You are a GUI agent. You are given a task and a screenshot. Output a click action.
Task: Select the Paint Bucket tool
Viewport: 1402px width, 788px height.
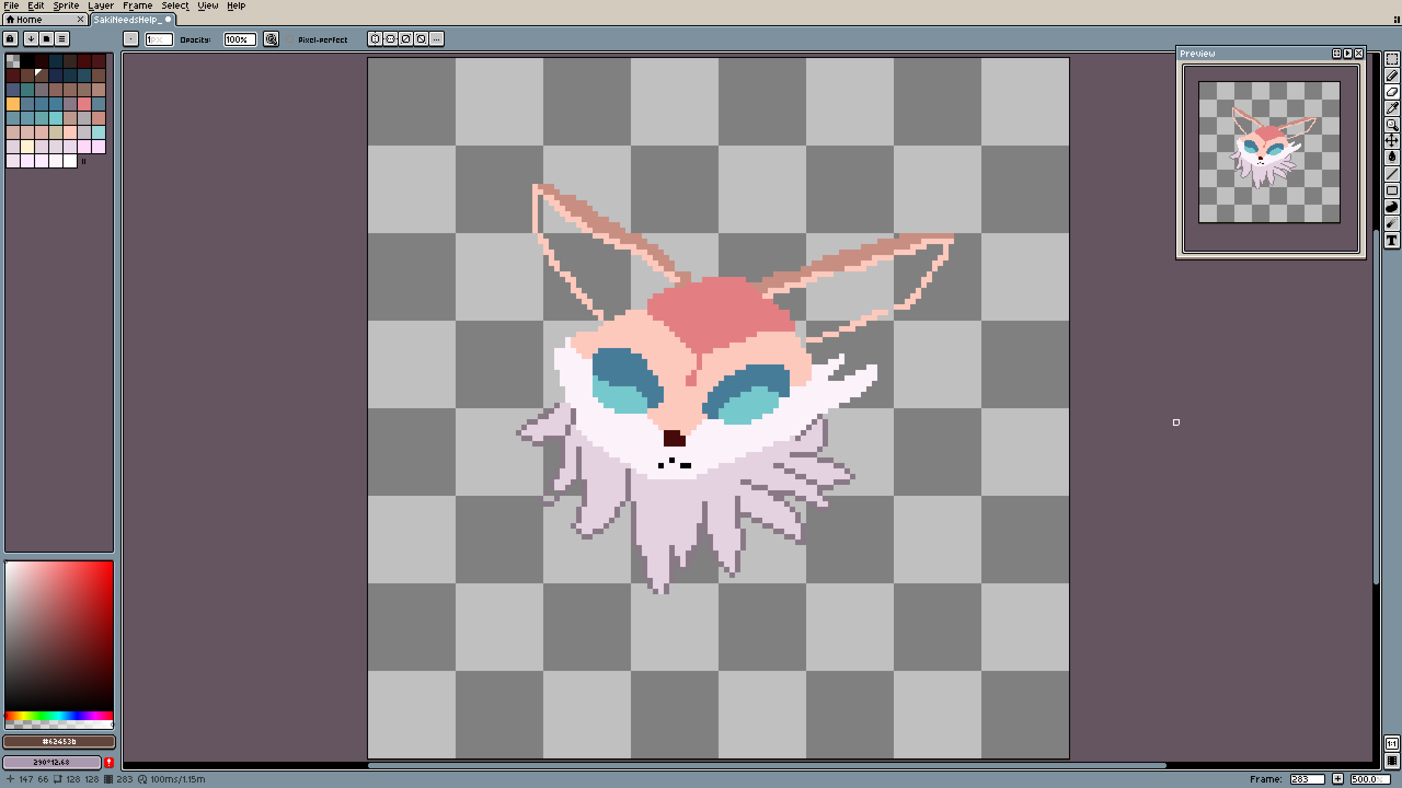(x=1392, y=158)
